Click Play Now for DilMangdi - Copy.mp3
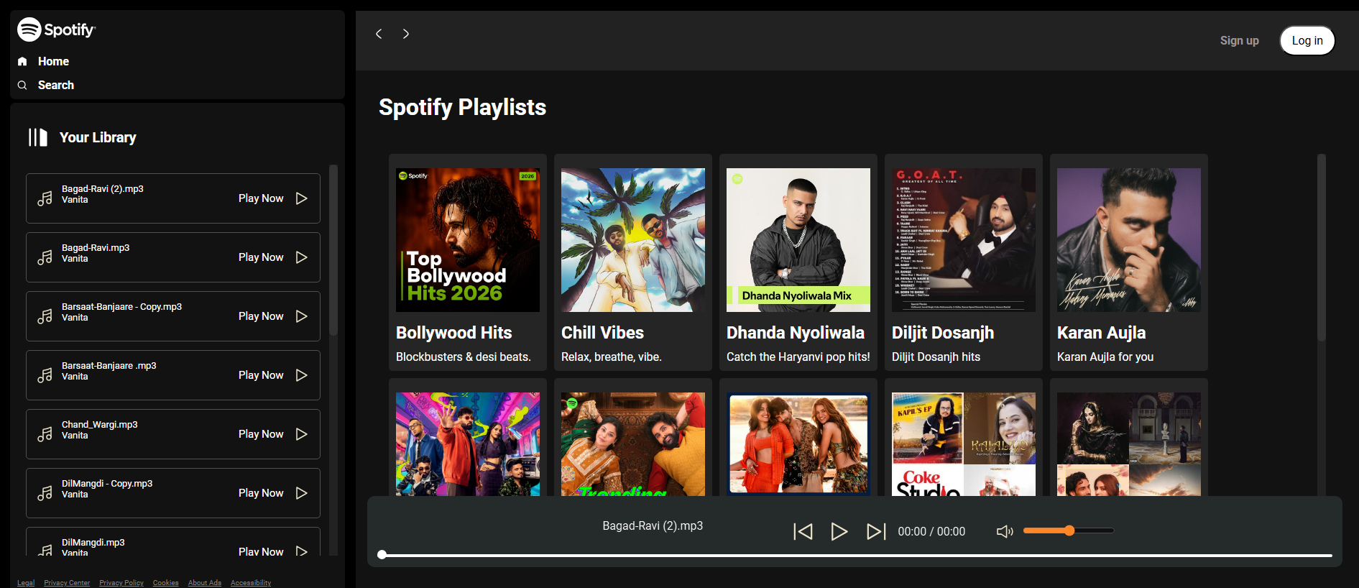Screen dimensions: 1359x588 (261, 493)
